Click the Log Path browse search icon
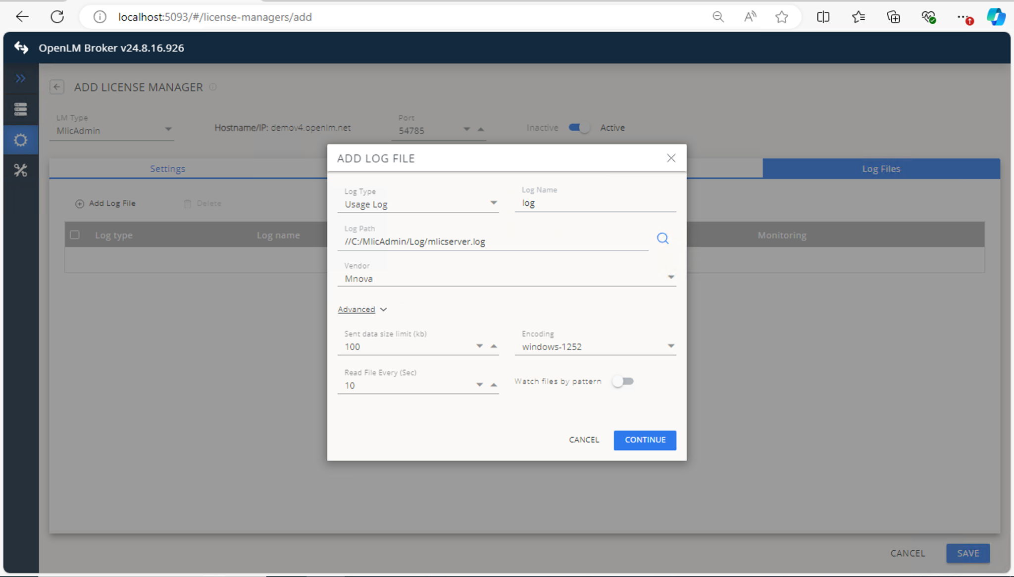This screenshot has height=577, width=1014. tap(662, 239)
